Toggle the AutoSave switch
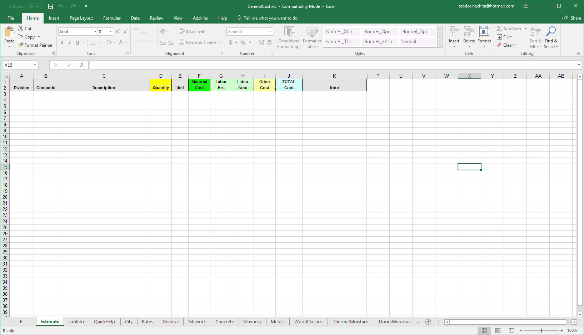 click(36, 6)
